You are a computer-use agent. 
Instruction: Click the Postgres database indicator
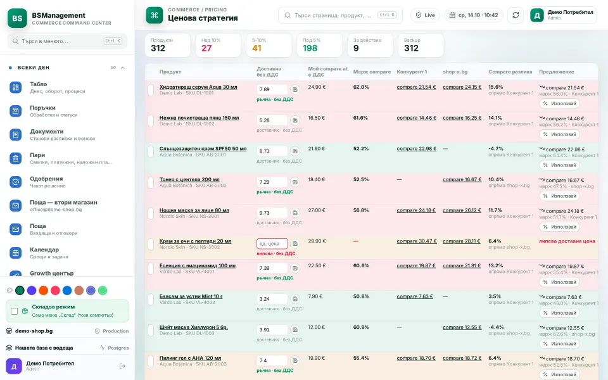coord(115,348)
